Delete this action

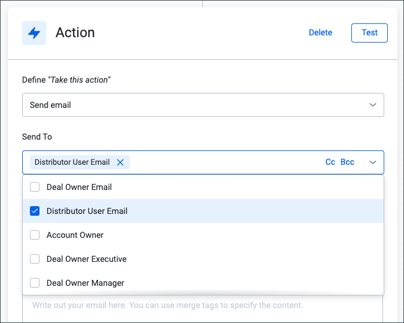(x=321, y=32)
